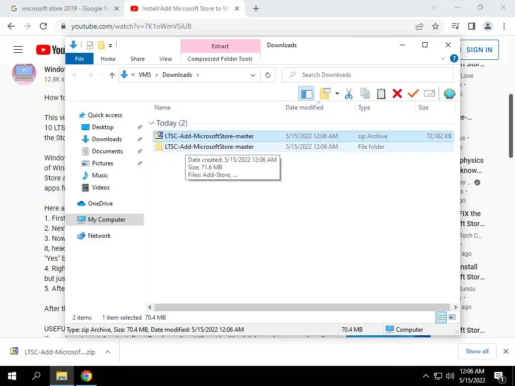Open Windows Start menu

click(x=12, y=376)
